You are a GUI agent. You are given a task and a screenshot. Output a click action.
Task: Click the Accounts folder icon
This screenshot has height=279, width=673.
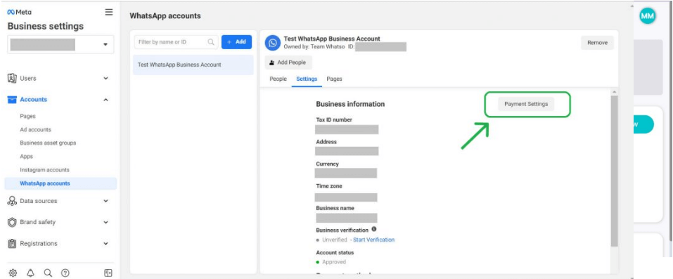click(13, 100)
